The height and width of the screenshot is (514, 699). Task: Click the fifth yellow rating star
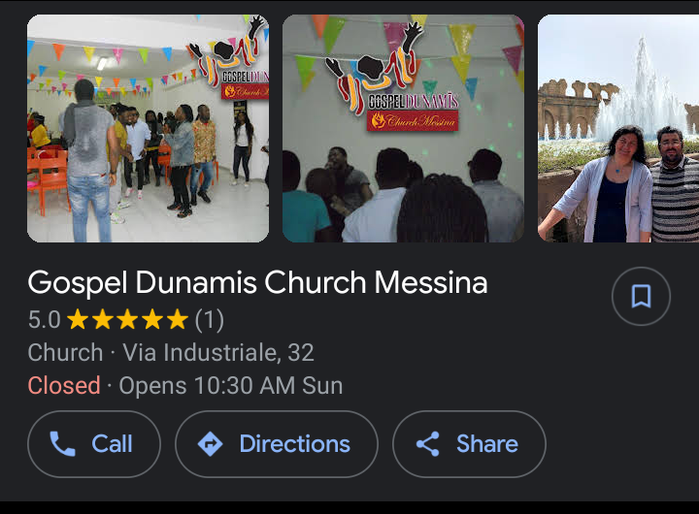177,320
